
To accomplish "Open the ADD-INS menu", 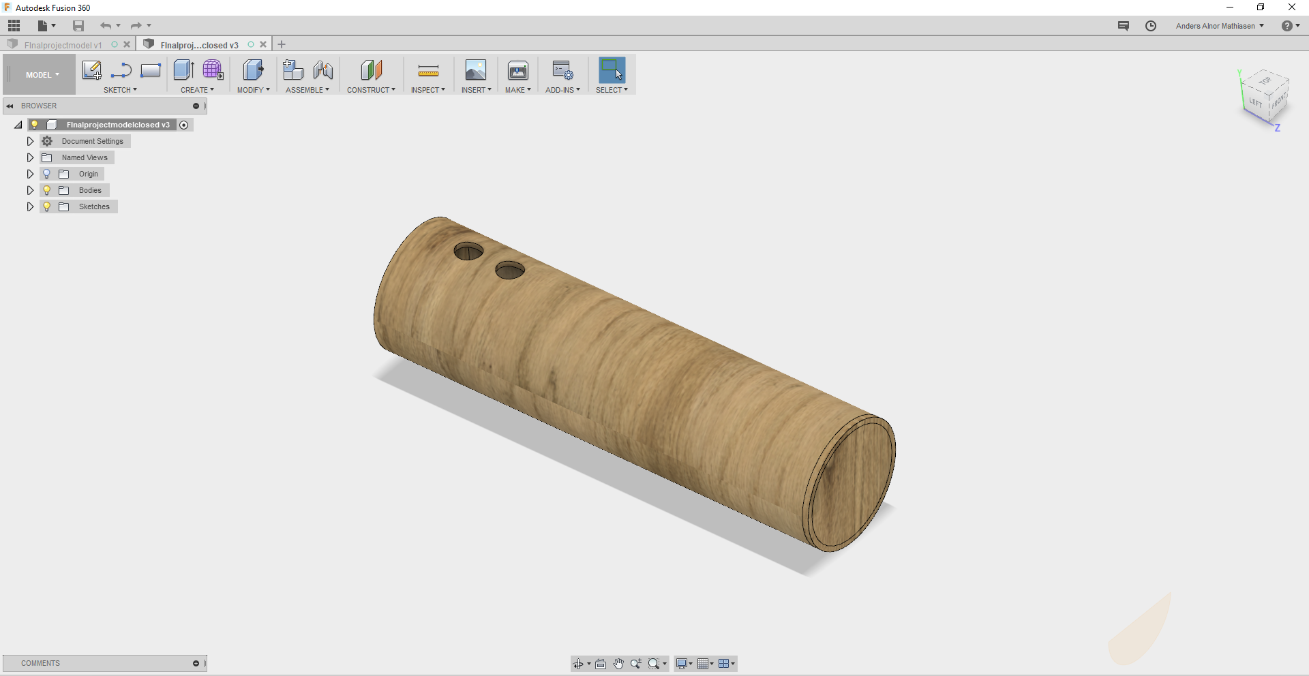I will (x=562, y=90).
